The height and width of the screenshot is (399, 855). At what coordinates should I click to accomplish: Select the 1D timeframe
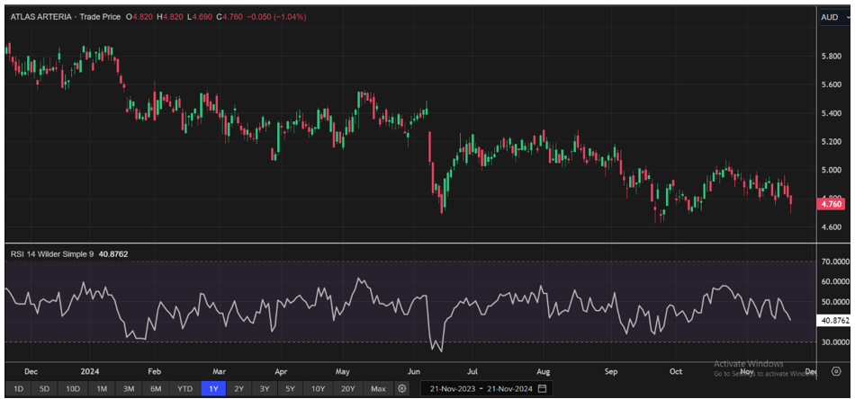(18, 388)
